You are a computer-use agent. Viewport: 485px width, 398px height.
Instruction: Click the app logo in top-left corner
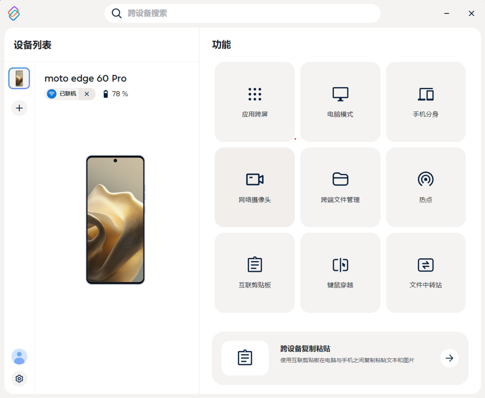14,13
